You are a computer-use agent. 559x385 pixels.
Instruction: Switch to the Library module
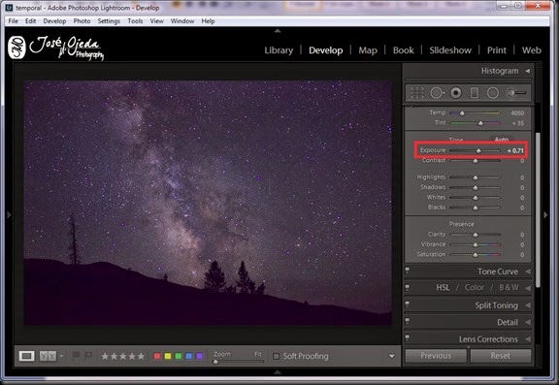coord(279,50)
